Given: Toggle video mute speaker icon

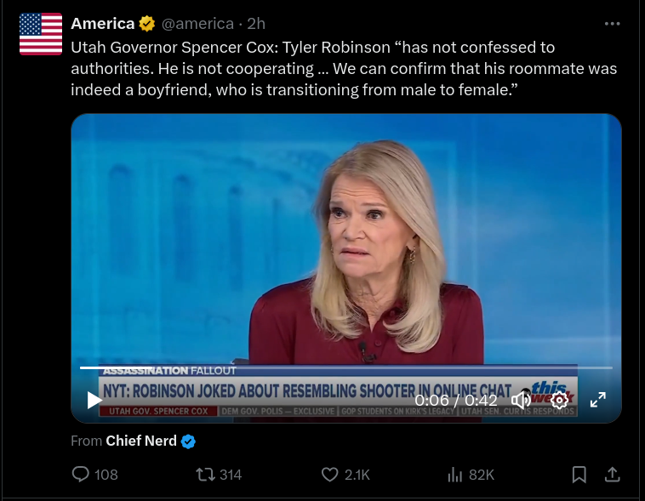Looking at the screenshot, I should pos(520,400).
